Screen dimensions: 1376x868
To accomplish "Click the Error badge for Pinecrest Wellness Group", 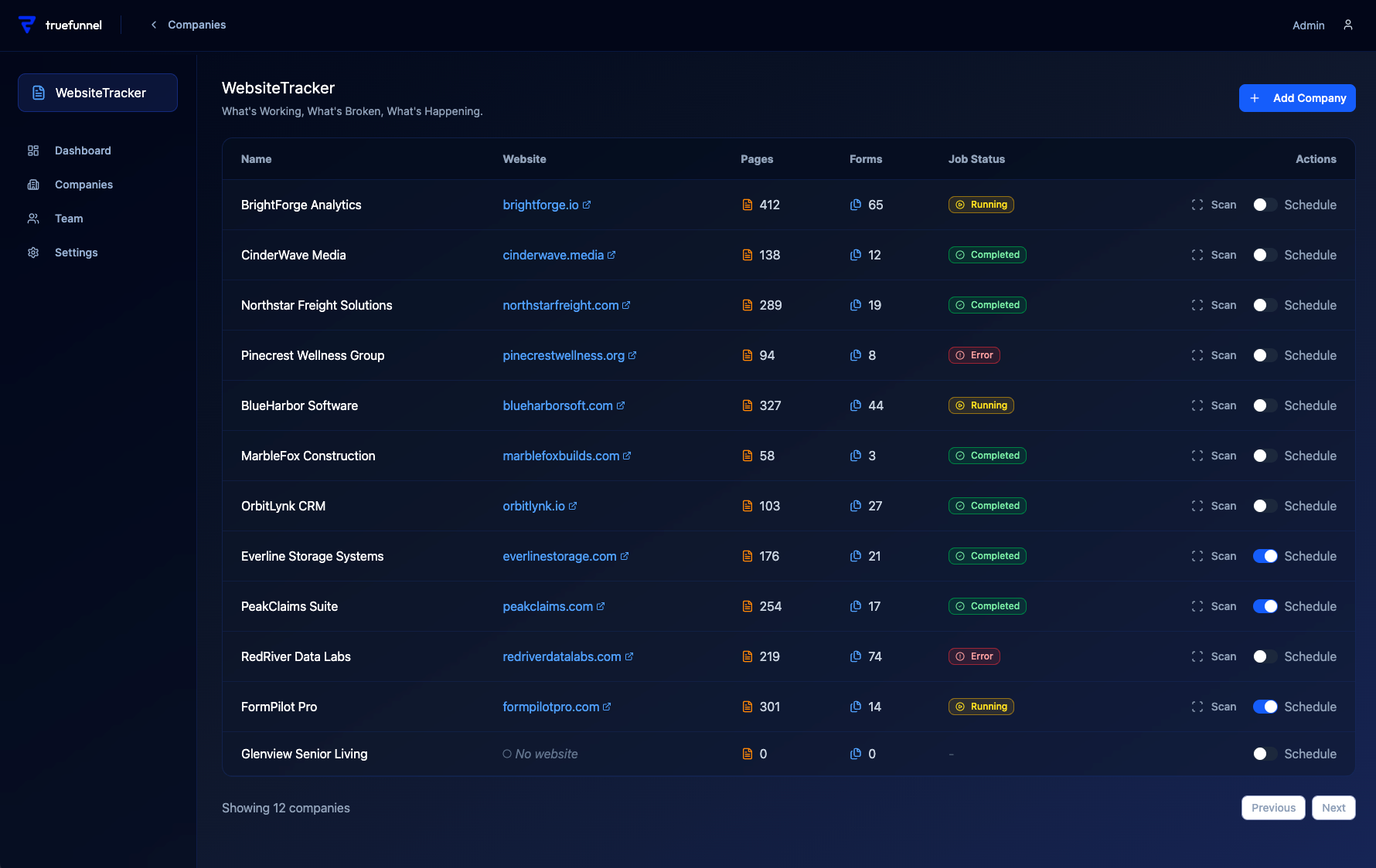I will coord(974,355).
